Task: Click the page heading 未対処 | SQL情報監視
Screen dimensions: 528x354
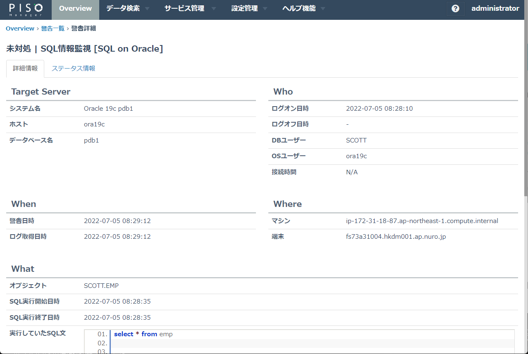Action: (x=85, y=49)
